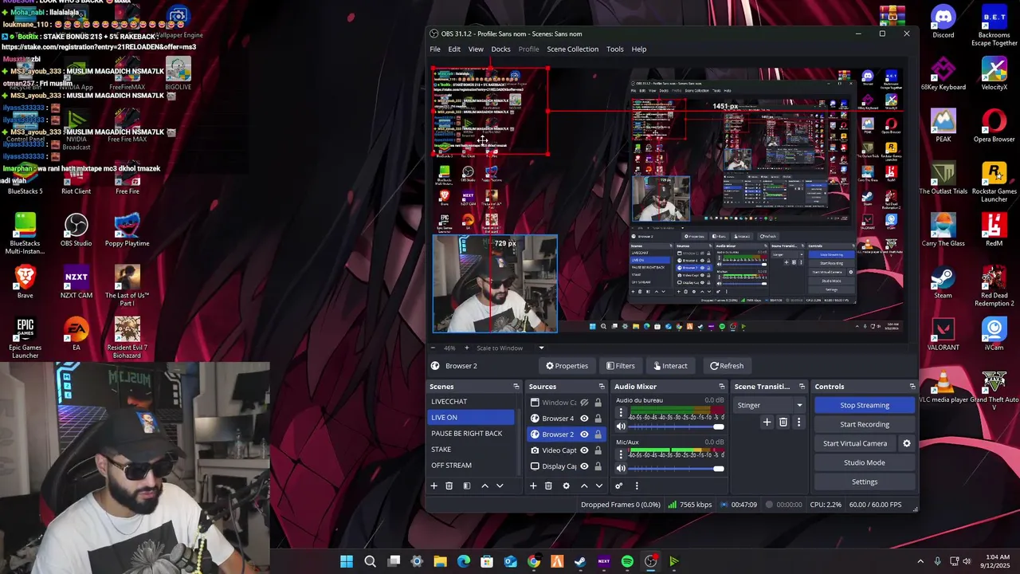Open Opera Browser desktop shortcut
This screenshot has height=574, width=1020.
[x=994, y=125]
